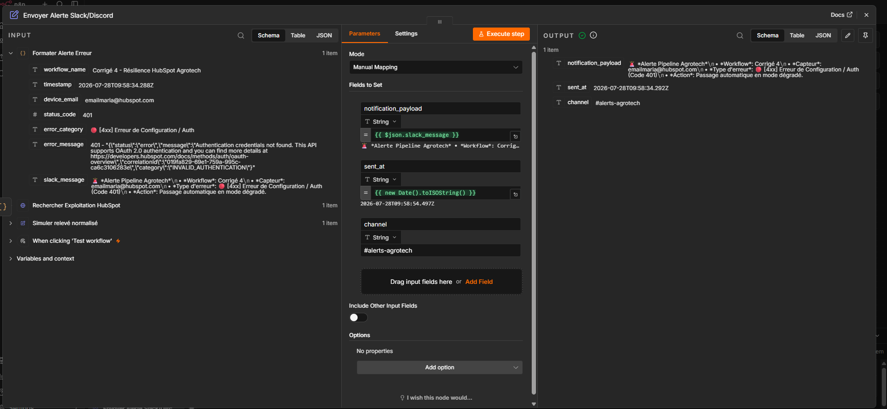
Task: Select input JSON view
Action: click(324, 35)
